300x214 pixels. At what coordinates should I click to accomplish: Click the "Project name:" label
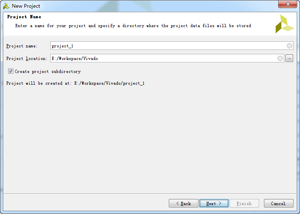click(22, 46)
